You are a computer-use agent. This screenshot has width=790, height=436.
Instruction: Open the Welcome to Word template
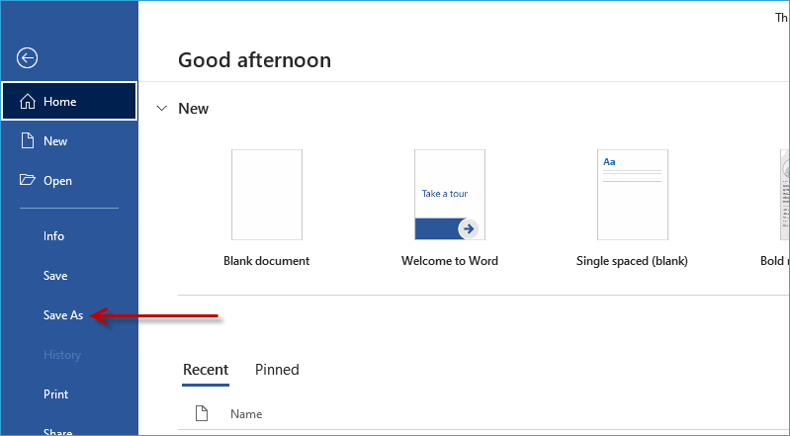point(450,195)
